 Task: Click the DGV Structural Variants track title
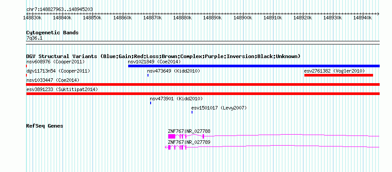pyautogui.click(x=163, y=56)
